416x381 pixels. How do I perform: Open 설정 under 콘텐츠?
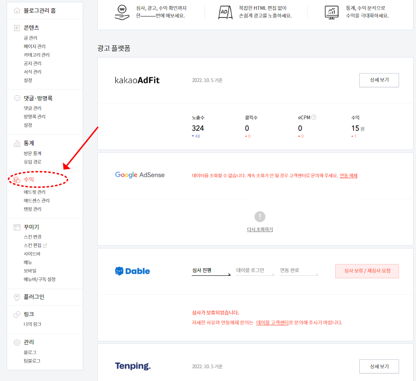tap(28, 80)
